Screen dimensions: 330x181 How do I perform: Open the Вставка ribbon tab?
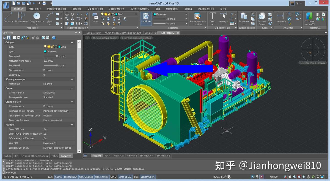(x=77, y=9)
